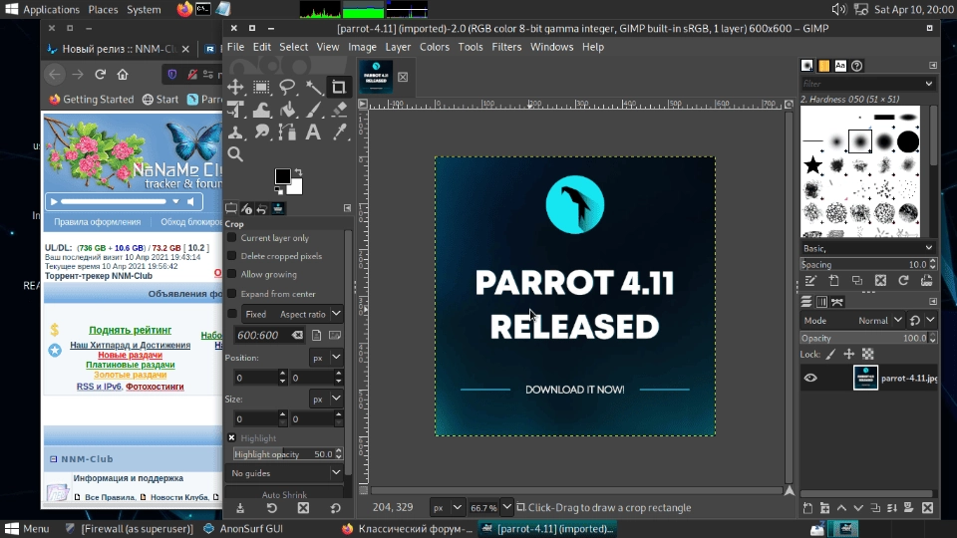The width and height of the screenshot is (957, 538).
Task: Select the Fuzzy Select magic wand tool
Action: tap(314, 88)
